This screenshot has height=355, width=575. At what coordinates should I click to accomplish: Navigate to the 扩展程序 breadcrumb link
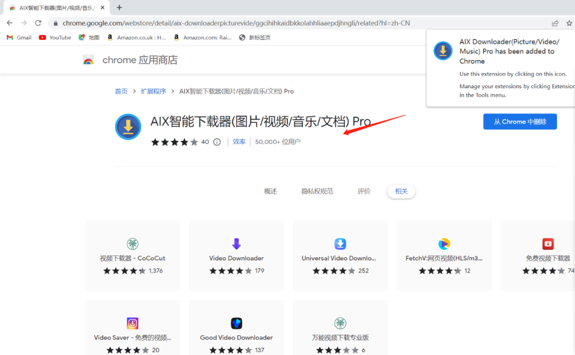pyautogui.click(x=153, y=91)
